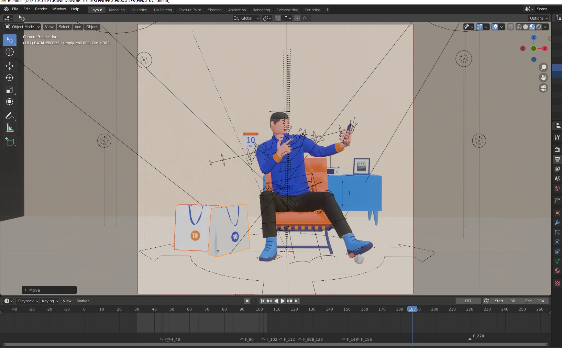Switch to the Shading workspace tab
This screenshot has height=348, width=562.
pyautogui.click(x=214, y=10)
